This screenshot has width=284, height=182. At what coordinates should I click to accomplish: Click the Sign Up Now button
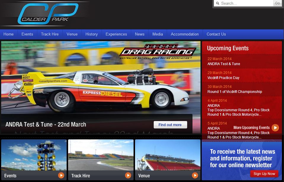[264, 174]
